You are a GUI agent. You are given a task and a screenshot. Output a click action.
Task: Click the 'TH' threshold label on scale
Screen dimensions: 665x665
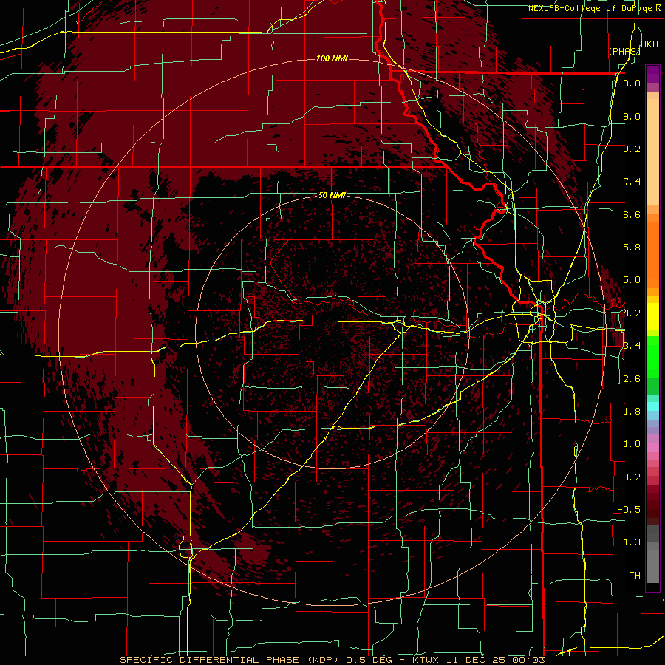635,576
